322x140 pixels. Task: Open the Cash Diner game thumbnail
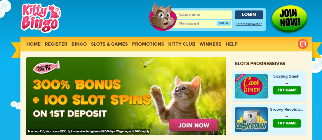click(251, 86)
